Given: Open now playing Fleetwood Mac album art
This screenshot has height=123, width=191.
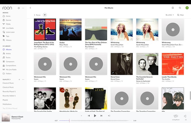Looking at the screenshot, I should 6,117.
